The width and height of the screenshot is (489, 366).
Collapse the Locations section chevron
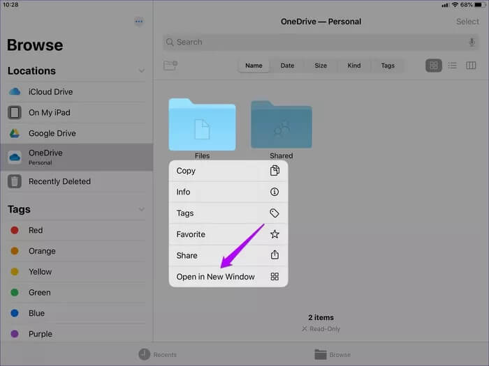click(x=142, y=70)
